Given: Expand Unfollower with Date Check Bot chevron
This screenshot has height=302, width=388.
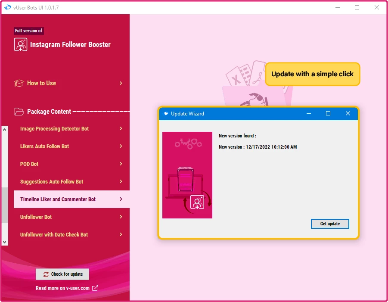Looking at the screenshot, I should tap(121, 234).
